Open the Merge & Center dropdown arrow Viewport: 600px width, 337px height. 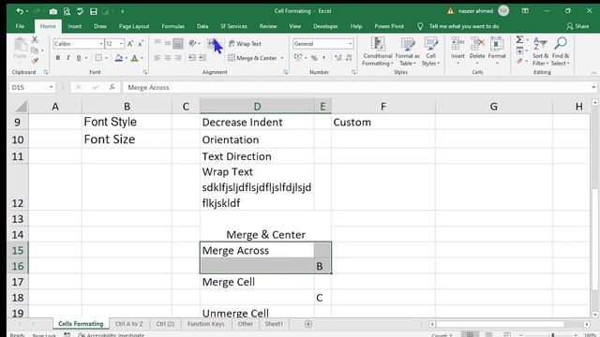click(282, 58)
